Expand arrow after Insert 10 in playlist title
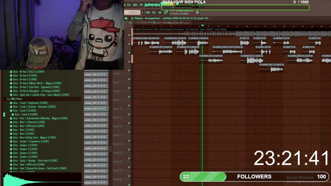331x186 pixels. pyautogui.click(x=209, y=18)
